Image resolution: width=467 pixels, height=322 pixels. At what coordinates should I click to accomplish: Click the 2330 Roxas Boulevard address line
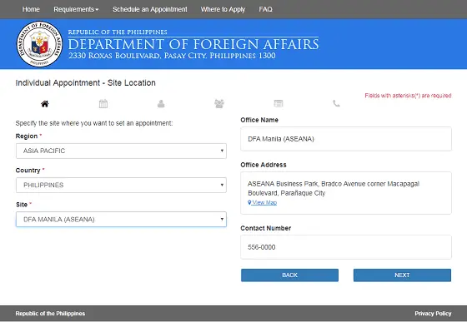point(172,56)
